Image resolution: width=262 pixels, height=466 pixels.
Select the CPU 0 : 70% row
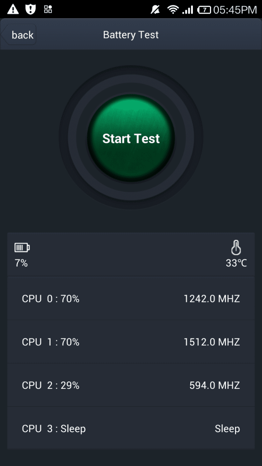click(x=131, y=299)
